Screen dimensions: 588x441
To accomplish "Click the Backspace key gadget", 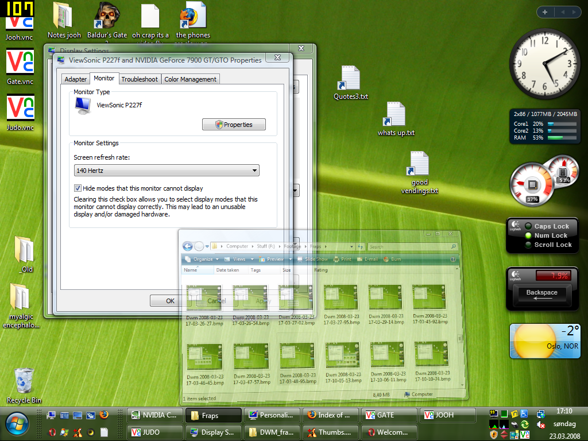I will pos(542,293).
